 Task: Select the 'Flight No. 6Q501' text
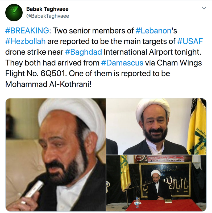tap(35, 73)
